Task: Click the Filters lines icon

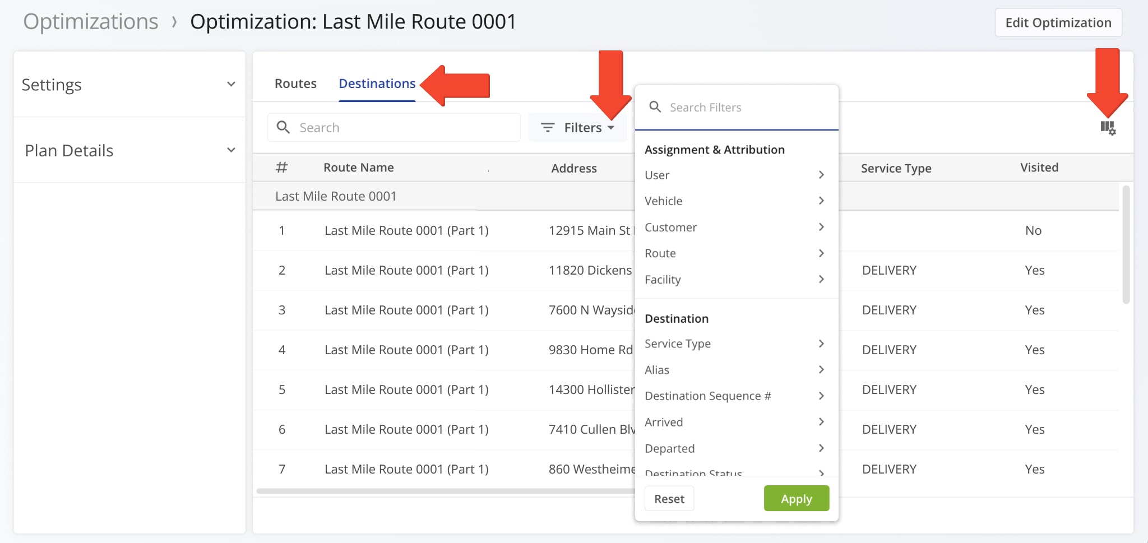Action: click(548, 128)
